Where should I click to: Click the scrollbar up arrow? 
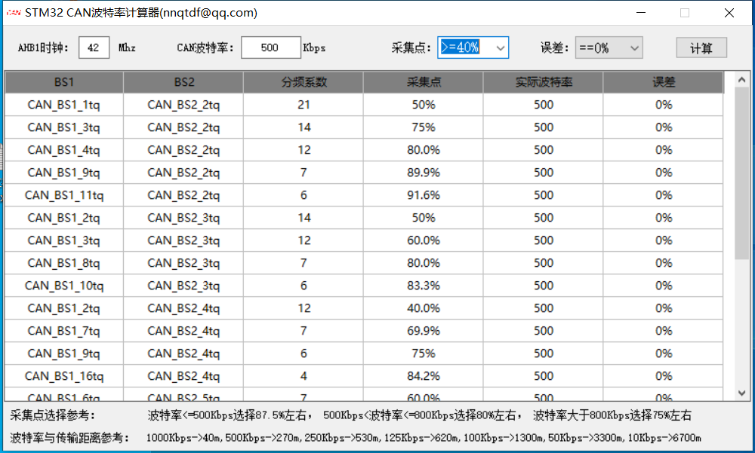(741, 79)
